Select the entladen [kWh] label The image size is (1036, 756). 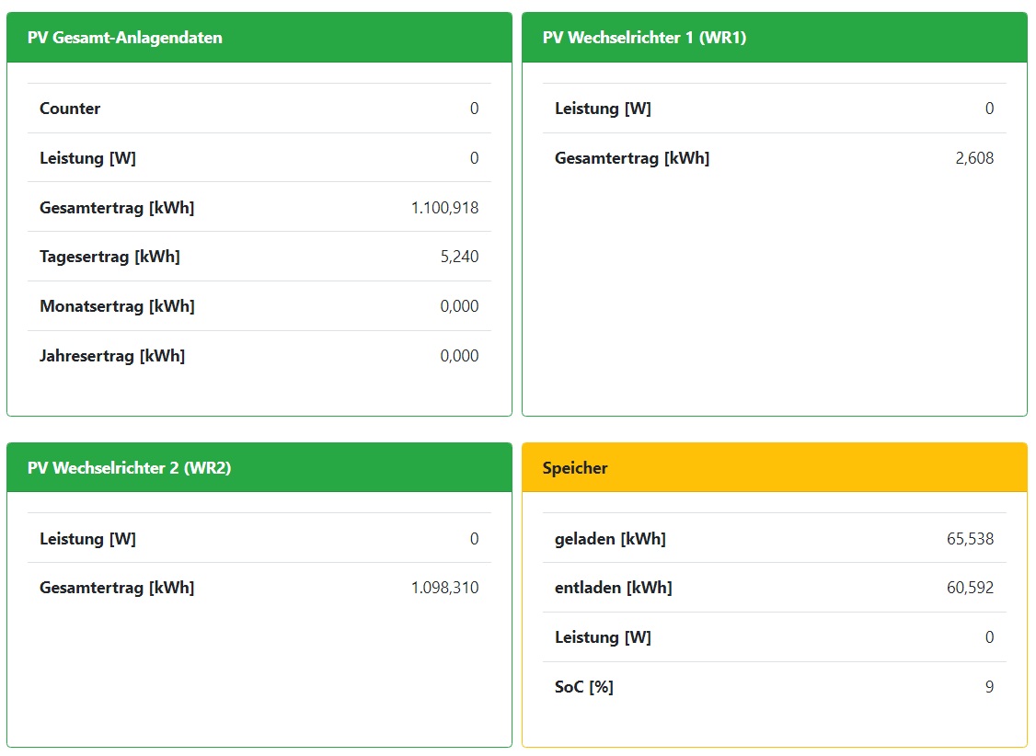[613, 588]
